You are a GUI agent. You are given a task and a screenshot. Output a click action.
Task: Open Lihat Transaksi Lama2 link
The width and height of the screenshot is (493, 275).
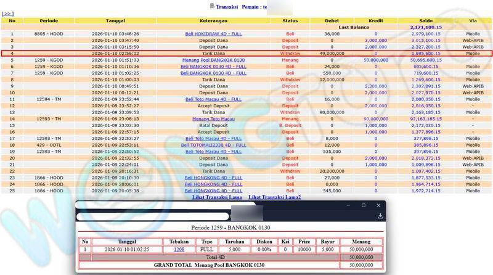pyautogui.click(x=274, y=197)
